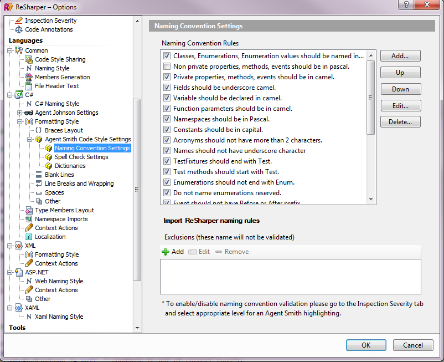Uncheck Fields should be underscore camel
The width and height of the screenshot is (444, 362).
point(167,87)
